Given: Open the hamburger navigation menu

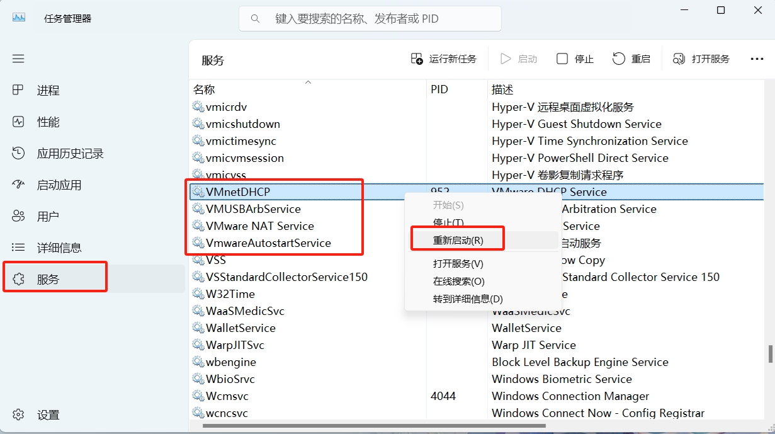Looking at the screenshot, I should 18,59.
